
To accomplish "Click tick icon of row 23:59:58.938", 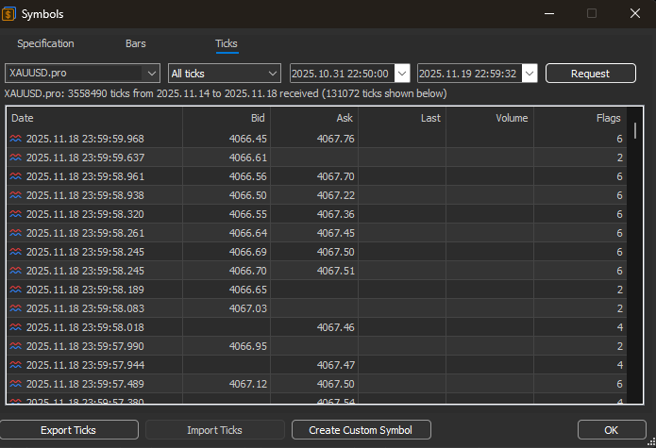I will 15,195.
